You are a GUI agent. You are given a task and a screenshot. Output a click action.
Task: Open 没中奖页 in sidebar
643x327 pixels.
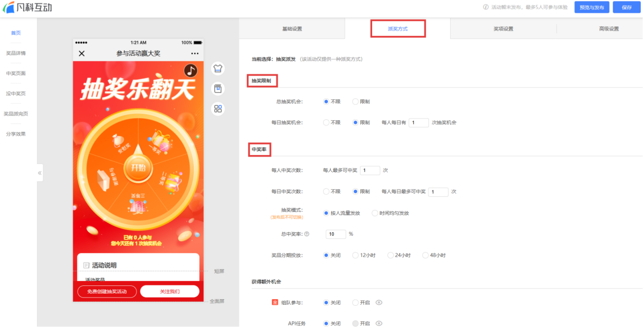pyautogui.click(x=16, y=94)
